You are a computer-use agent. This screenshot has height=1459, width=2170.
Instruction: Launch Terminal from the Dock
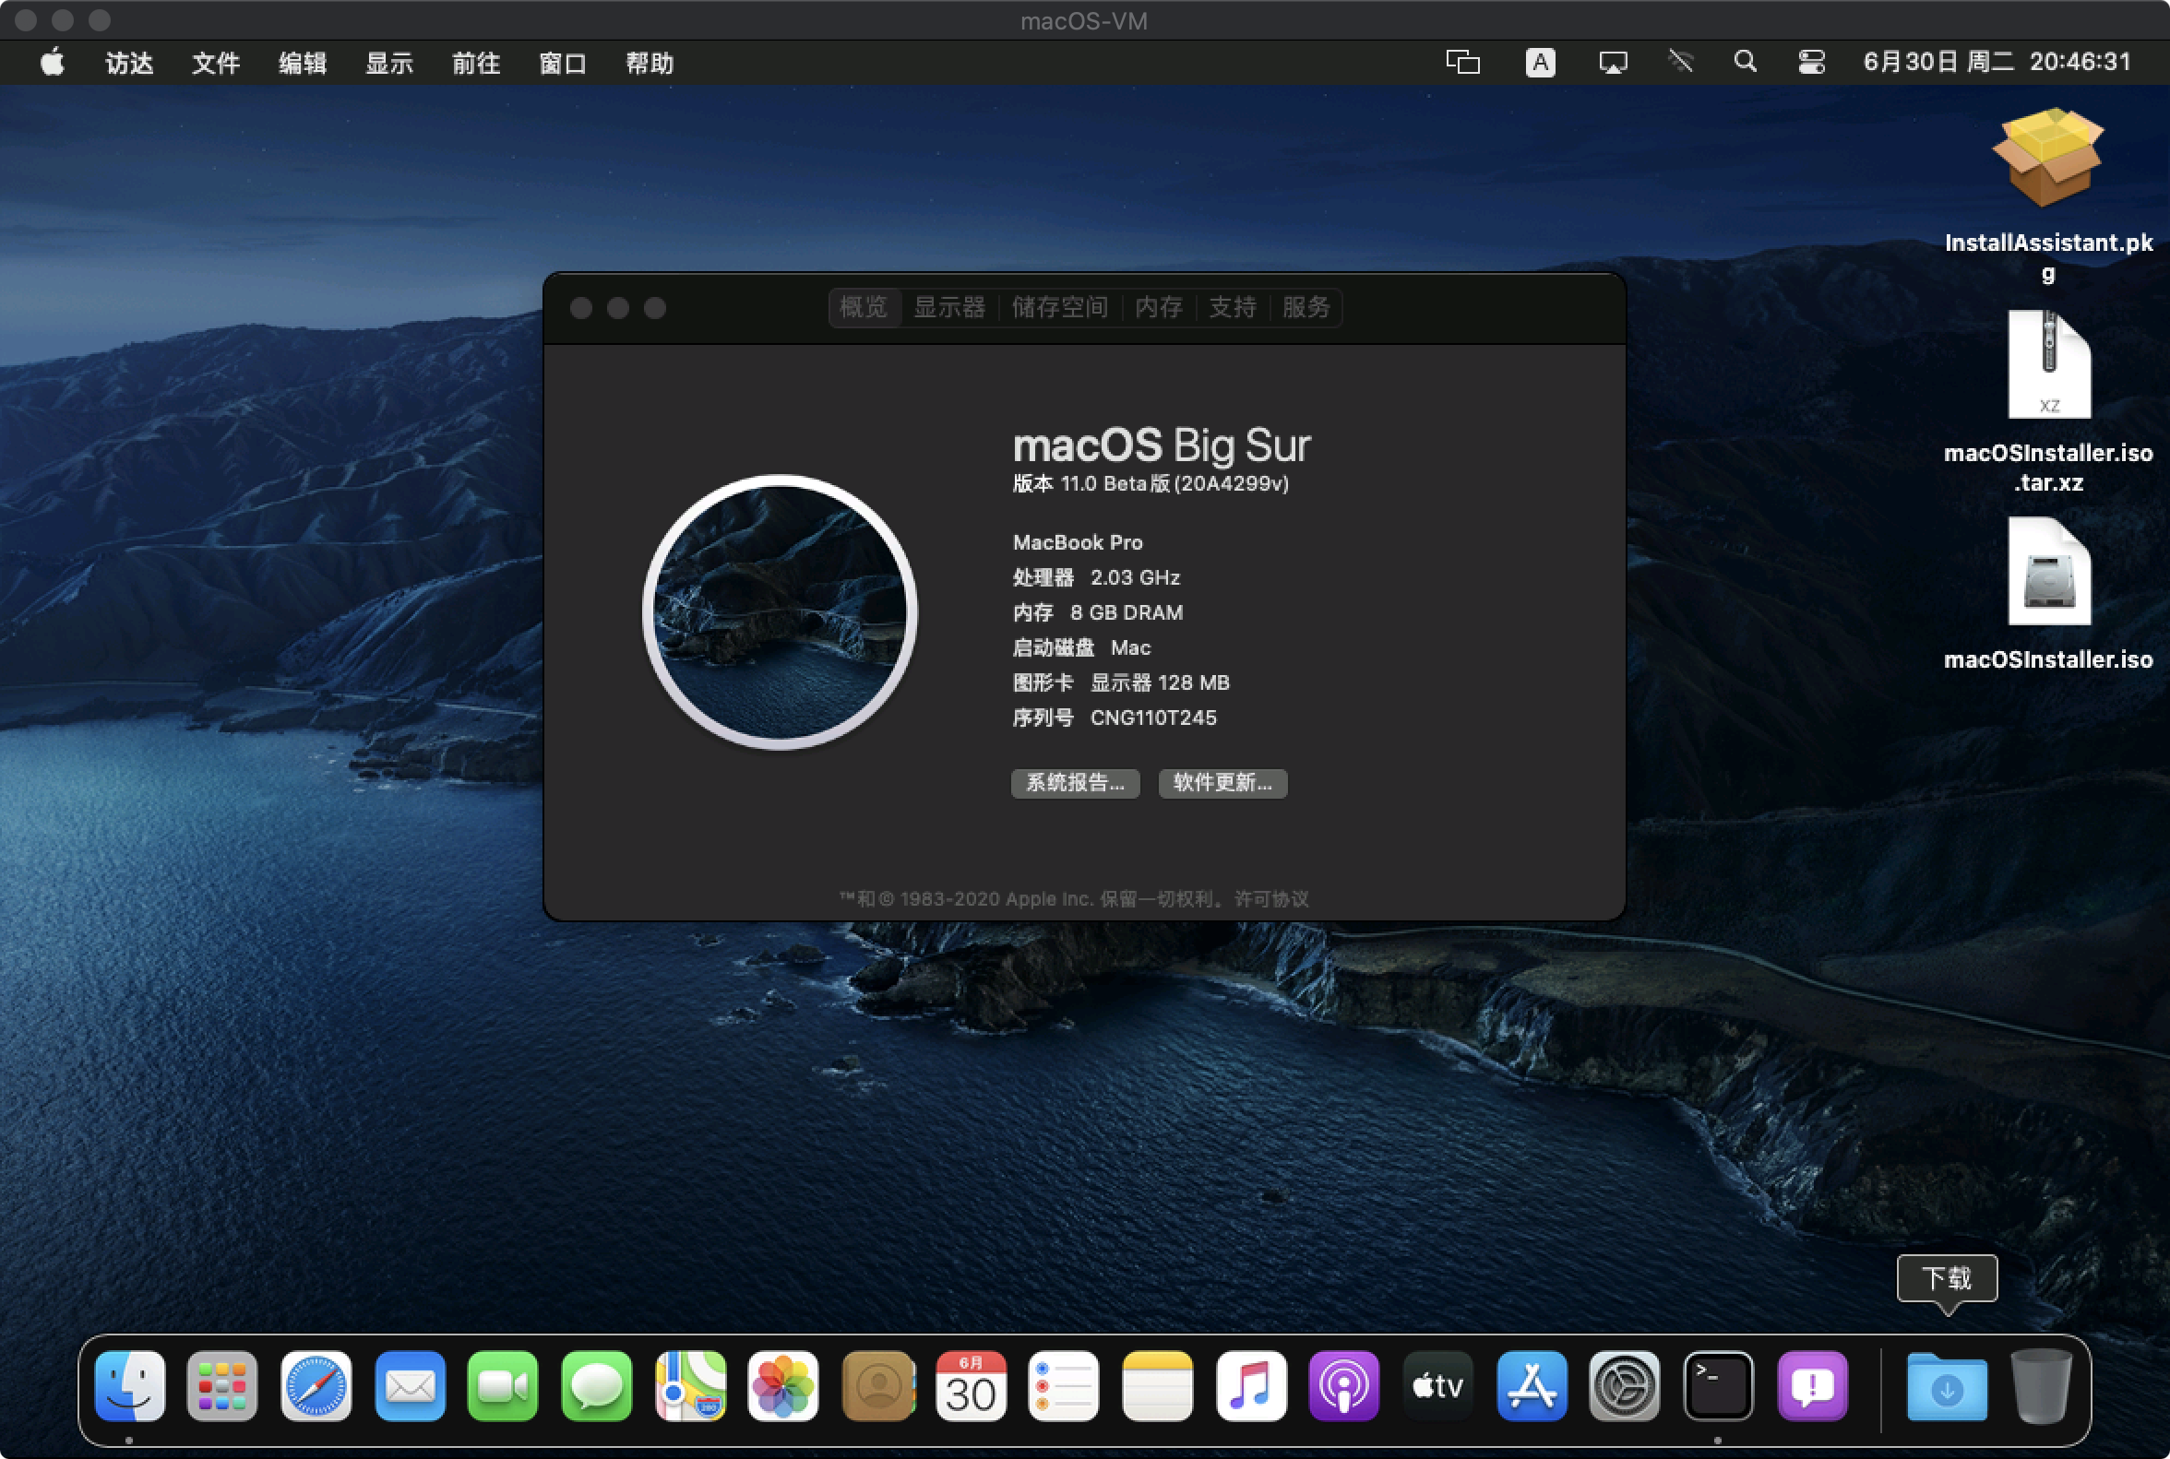(x=1719, y=1386)
